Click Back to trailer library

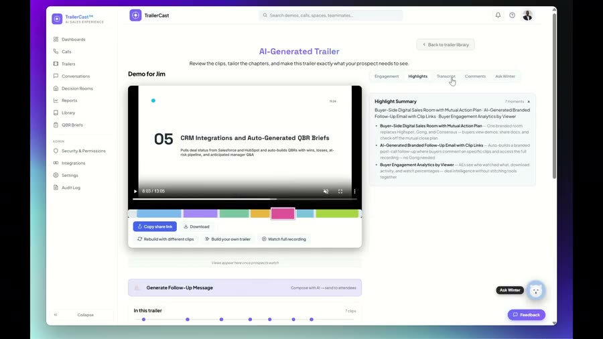coord(446,45)
